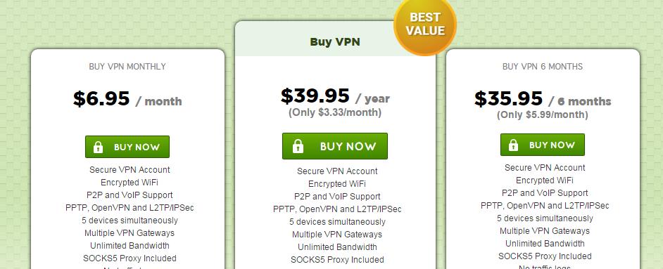Click the Only $5.99/month note

(x=543, y=114)
